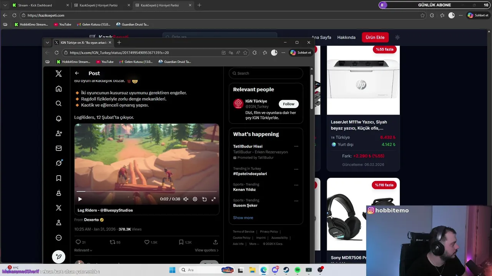
Task: Open More circle icon in X sidebar
Action: (58, 238)
